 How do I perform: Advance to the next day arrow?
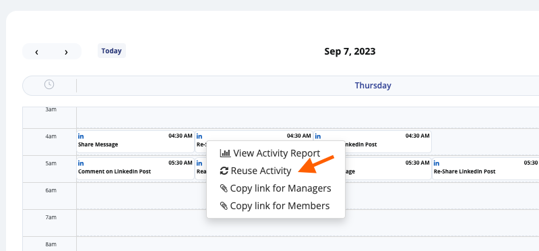click(x=66, y=52)
